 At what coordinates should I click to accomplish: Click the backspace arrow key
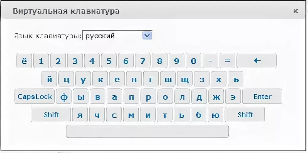click(x=257, y=61)
